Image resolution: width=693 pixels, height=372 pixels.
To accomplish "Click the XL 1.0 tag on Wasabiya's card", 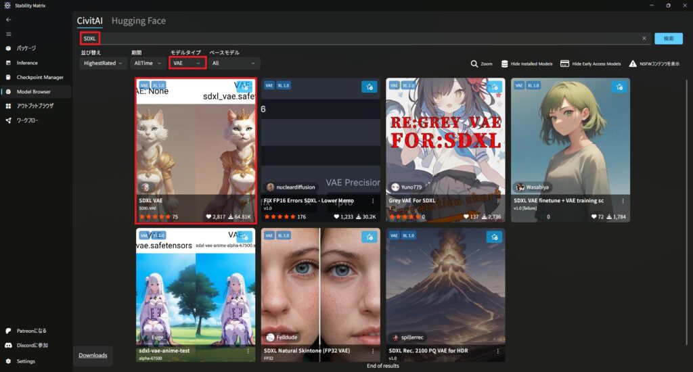I will pyautogui.click(x=533, y=85).
